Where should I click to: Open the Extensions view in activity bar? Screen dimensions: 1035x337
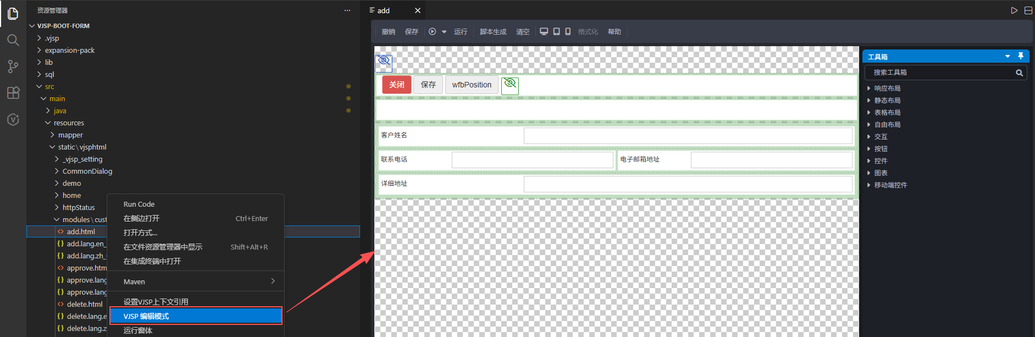pyautogui.click(x=13, y=93)
